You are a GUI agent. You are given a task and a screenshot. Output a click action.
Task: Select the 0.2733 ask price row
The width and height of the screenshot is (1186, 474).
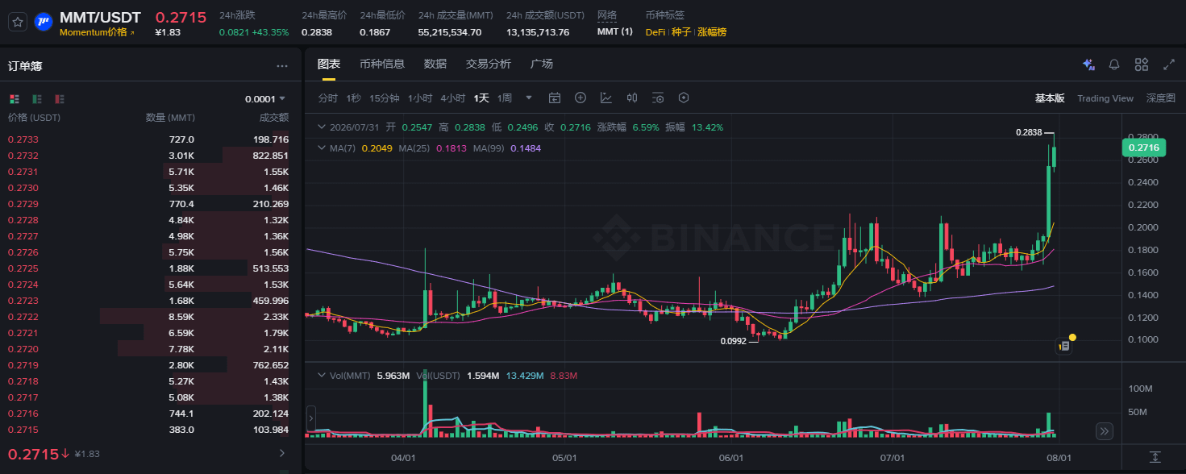150,139
